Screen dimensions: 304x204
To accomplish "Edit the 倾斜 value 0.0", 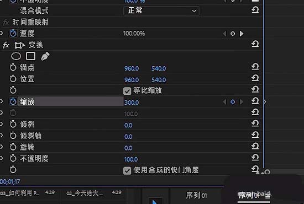I will point(128,125).
